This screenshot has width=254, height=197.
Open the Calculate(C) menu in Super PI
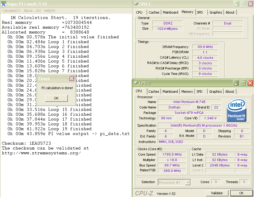(11, 11)
